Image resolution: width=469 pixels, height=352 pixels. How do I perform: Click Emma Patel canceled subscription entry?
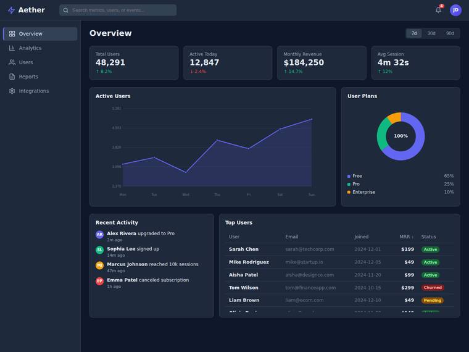point(152,283)
